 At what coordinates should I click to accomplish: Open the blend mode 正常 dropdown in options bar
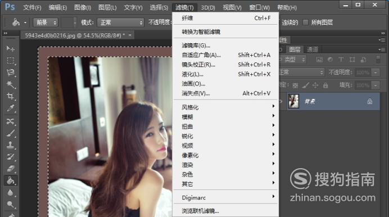[x=120, y=22]
